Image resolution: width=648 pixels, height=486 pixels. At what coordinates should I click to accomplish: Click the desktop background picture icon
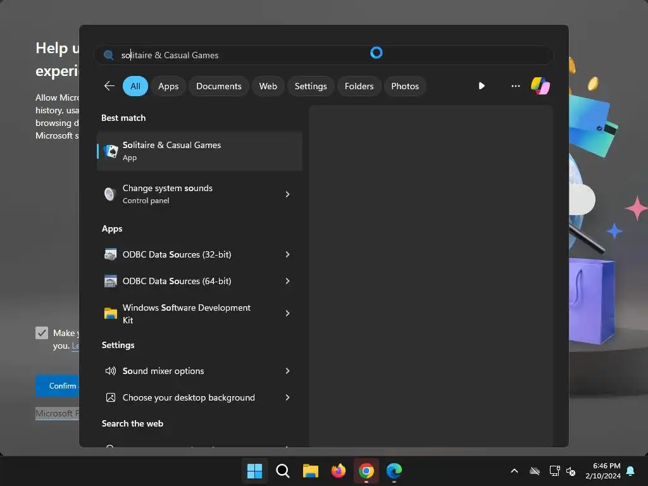(x=110, y=397)
